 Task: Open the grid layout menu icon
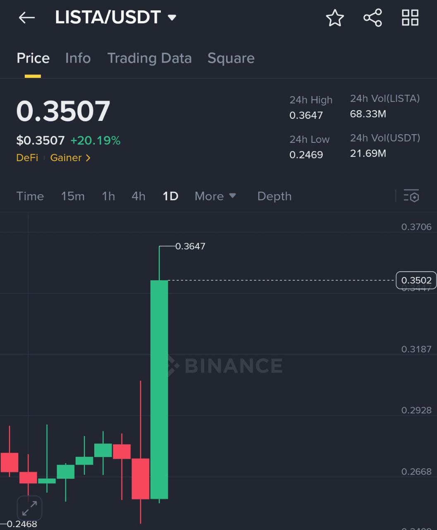[x=410, y=18]
